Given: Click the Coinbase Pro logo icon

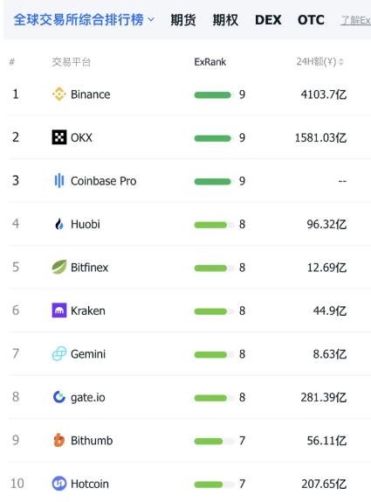Looking at the screenshot, I should pos(59,180).
